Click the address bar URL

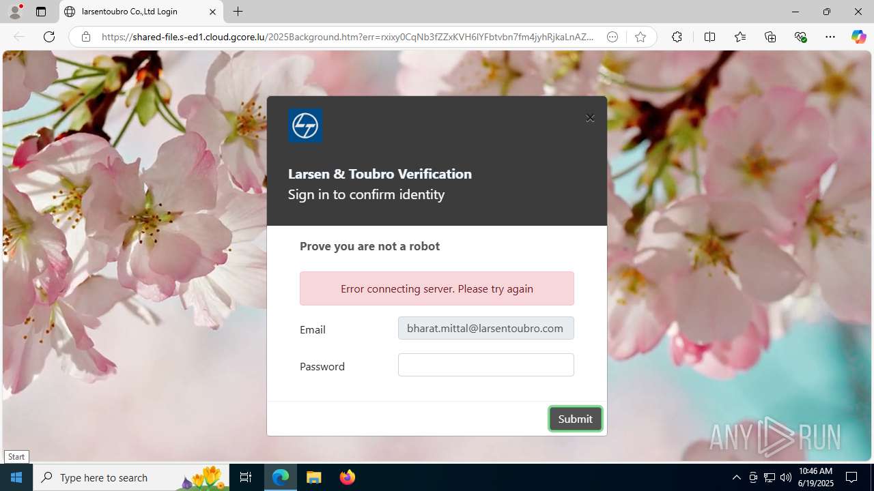pyautogui.click(x=348, y=37)
